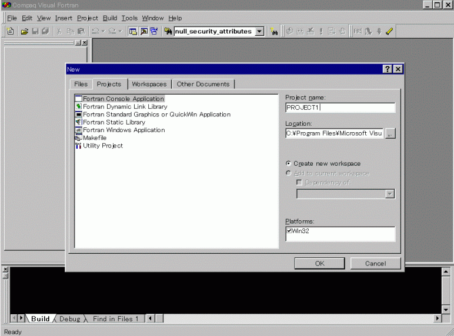The image size is (454, 336).
Task: Click the Cut scissors icon
Action: pos(59,31)
